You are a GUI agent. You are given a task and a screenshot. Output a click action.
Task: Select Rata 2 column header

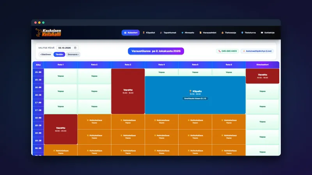[x=94, y=65]
